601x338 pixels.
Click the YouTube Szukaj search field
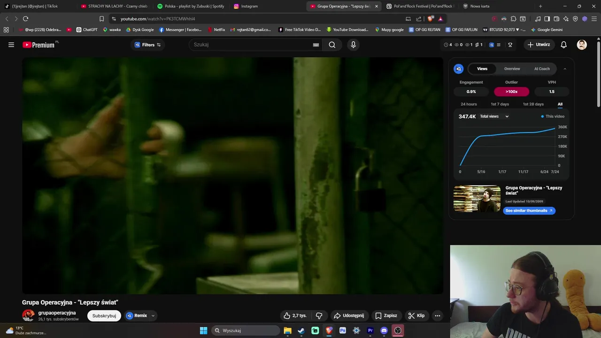[250, 45]
